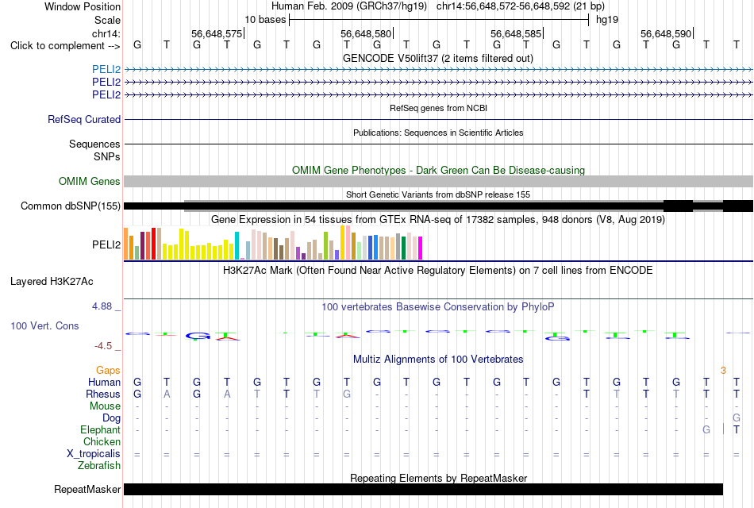Viewport: 754px width, 508px height.
Task: Select the Chicken alignment row label
Action: coord(102,441)
